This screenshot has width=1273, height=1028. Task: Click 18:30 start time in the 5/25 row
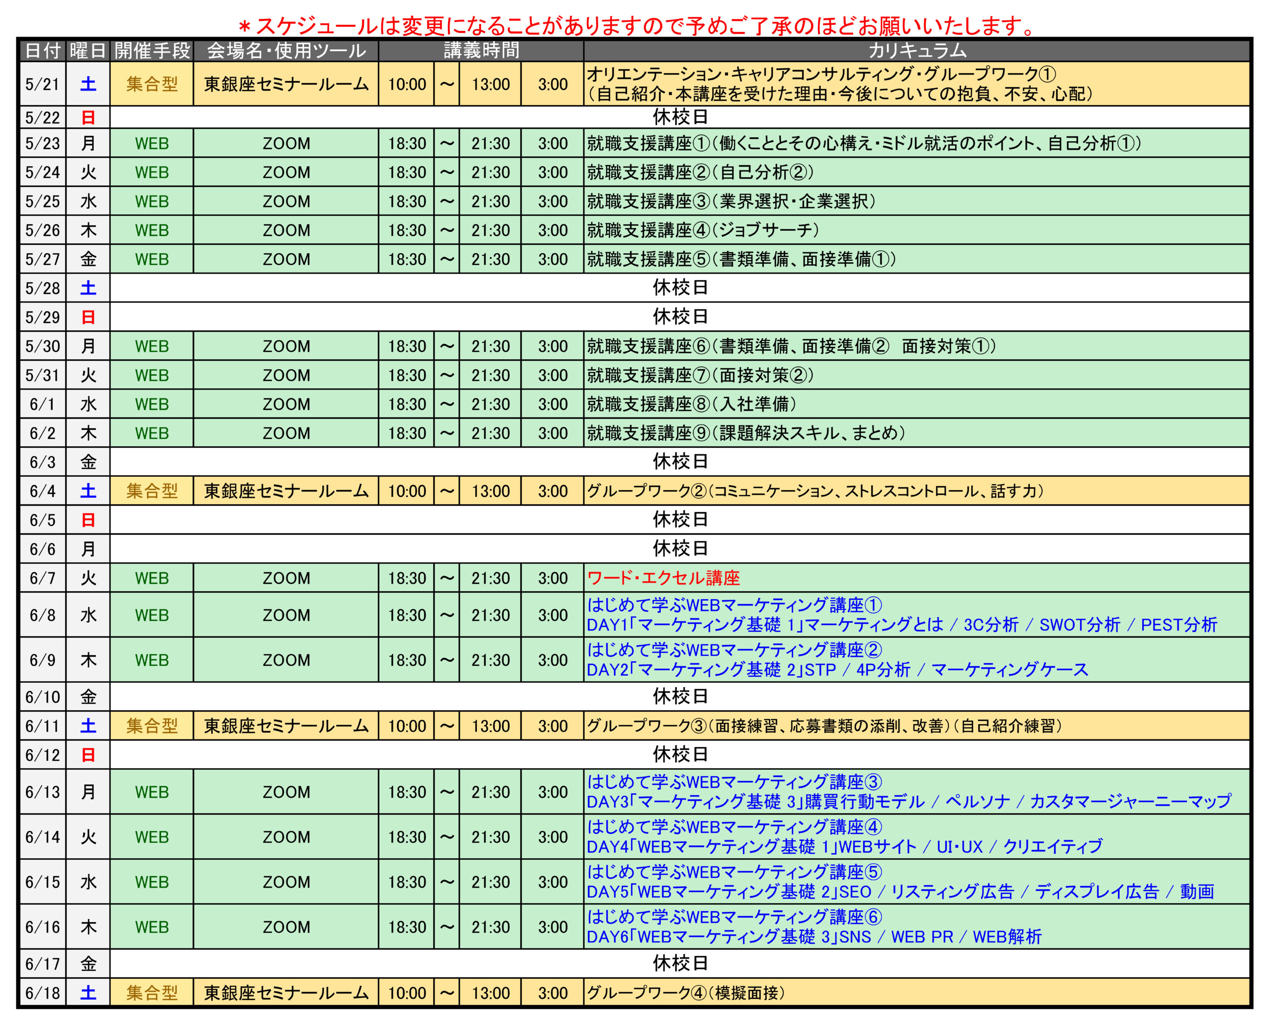[407, 202]
